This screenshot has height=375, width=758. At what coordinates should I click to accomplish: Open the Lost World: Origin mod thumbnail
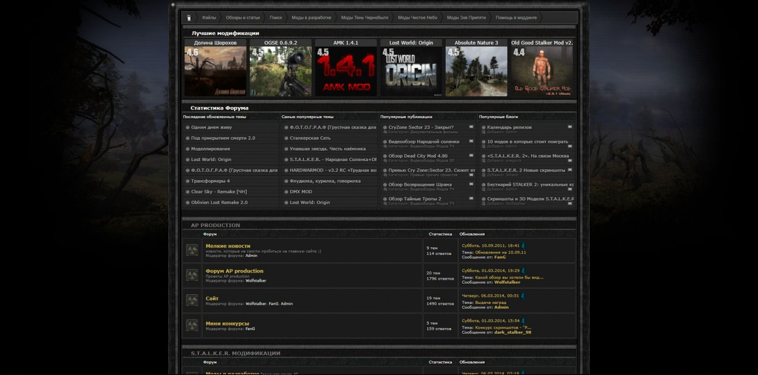point(411,71)
